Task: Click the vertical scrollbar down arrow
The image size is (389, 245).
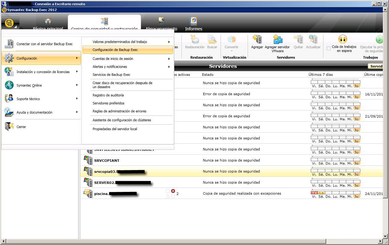Action: pos(385,236)
